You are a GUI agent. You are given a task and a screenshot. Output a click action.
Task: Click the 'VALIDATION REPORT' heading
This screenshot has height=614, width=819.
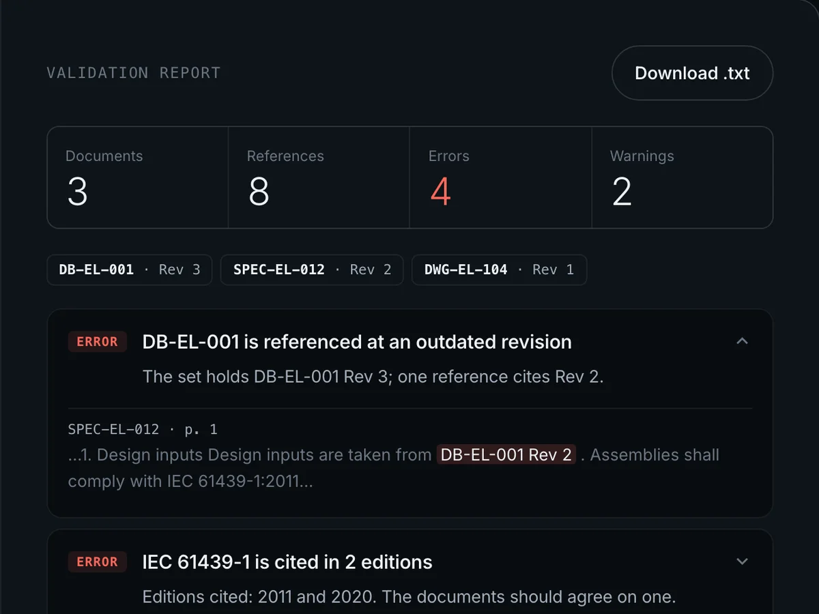click(x=134, y=73)
